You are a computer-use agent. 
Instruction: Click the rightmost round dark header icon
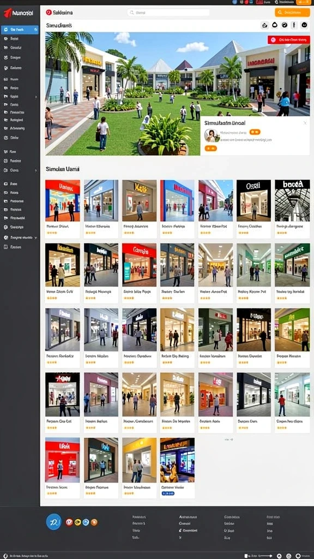point(304,25)
